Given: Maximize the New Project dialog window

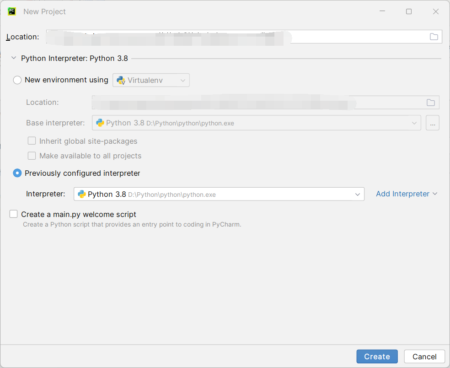Looking at the screenshot, I should pos(409,11).
